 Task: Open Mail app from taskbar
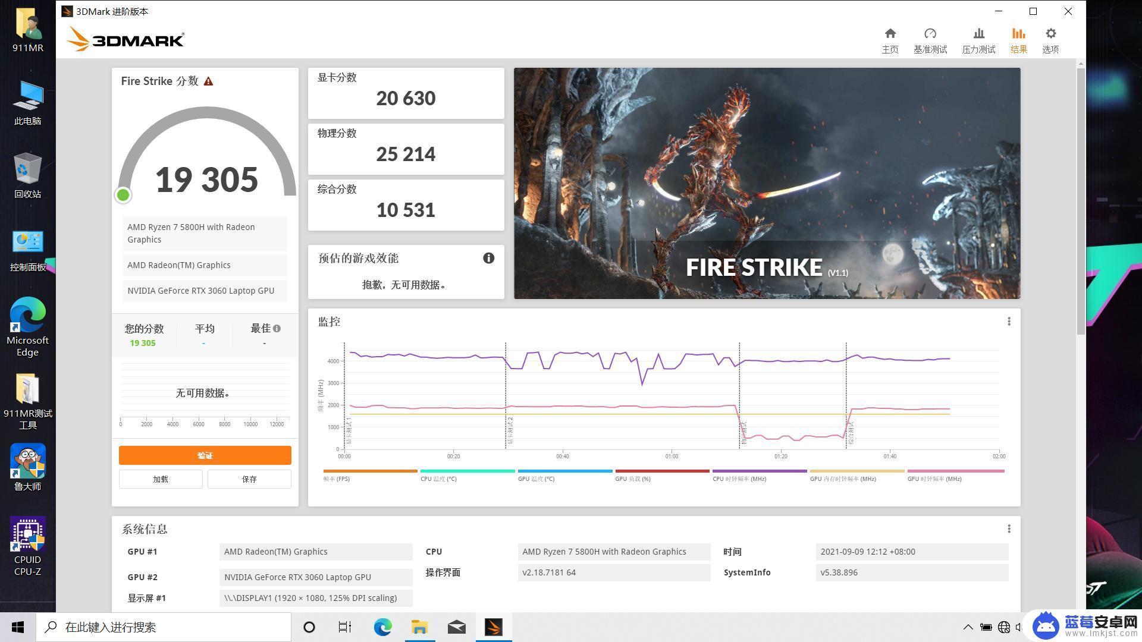tap(456, 627)
